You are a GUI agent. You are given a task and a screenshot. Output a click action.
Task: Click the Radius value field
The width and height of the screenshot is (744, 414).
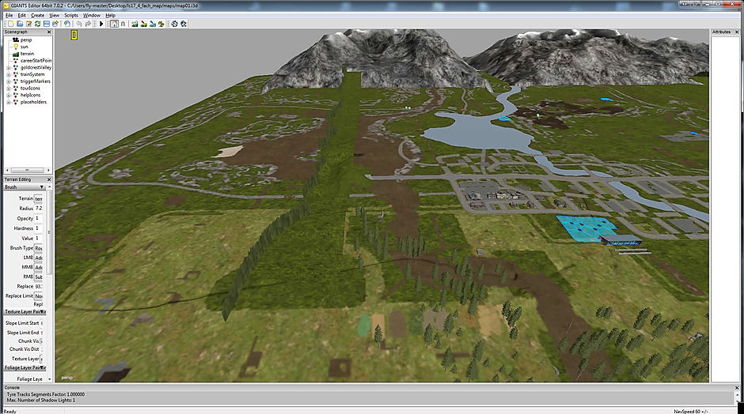(39, 209)
